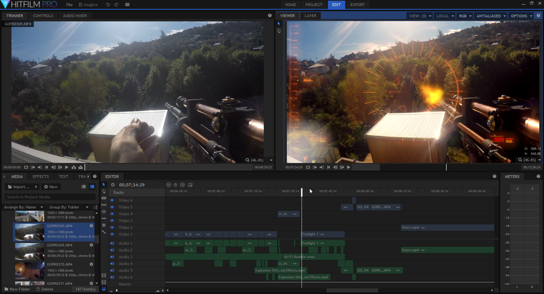Delete the selected media item
The image size is (544, 294).
click(x=45, y=289)
